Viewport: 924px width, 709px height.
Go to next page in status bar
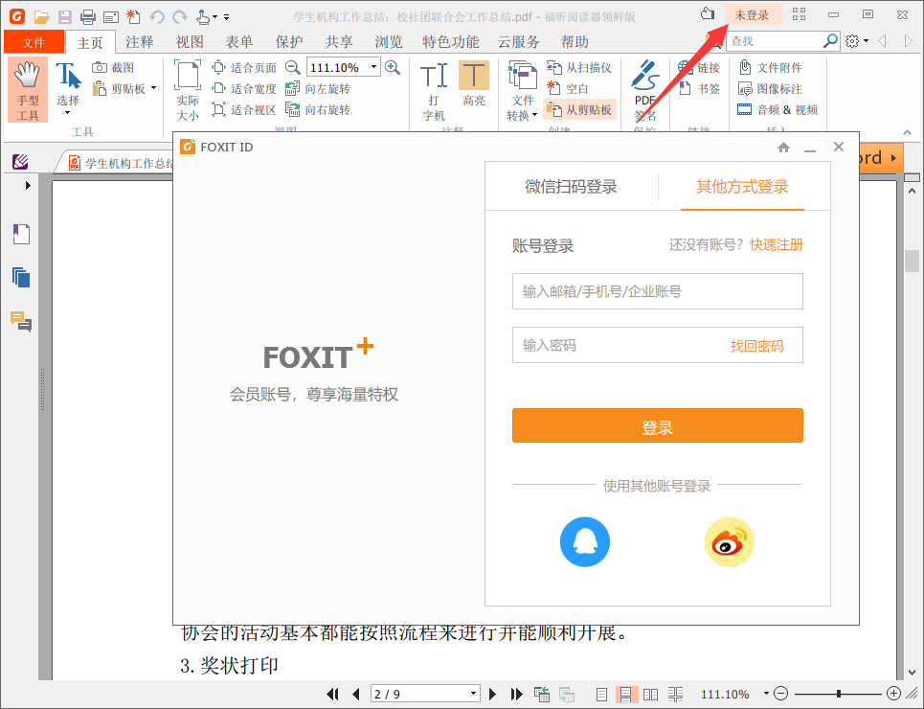point(493,694)
